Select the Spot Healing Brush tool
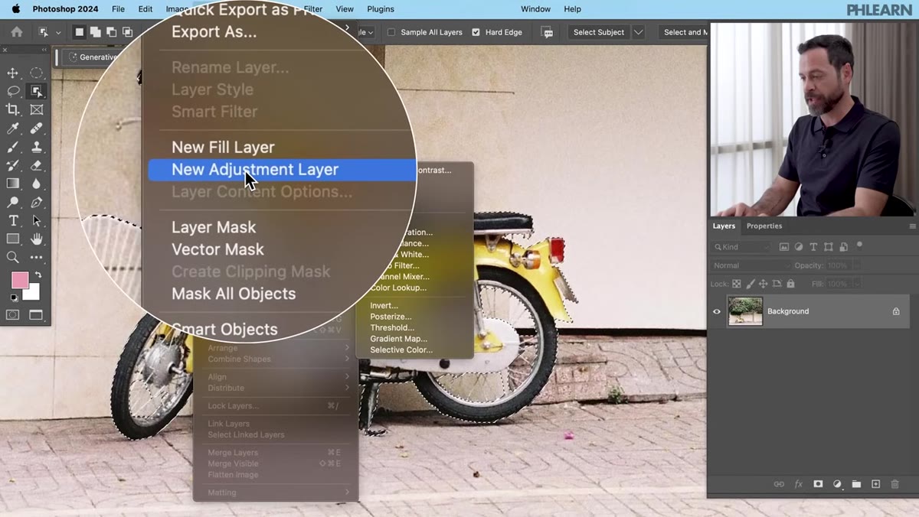This screenshot has height=517, width=919. [x=36, y=128]
